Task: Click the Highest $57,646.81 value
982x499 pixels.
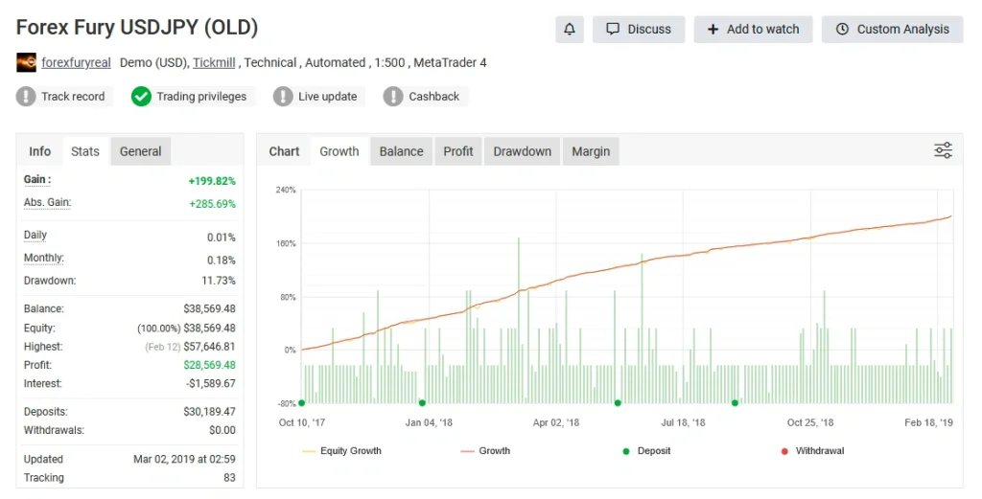Action: point(210,347)
